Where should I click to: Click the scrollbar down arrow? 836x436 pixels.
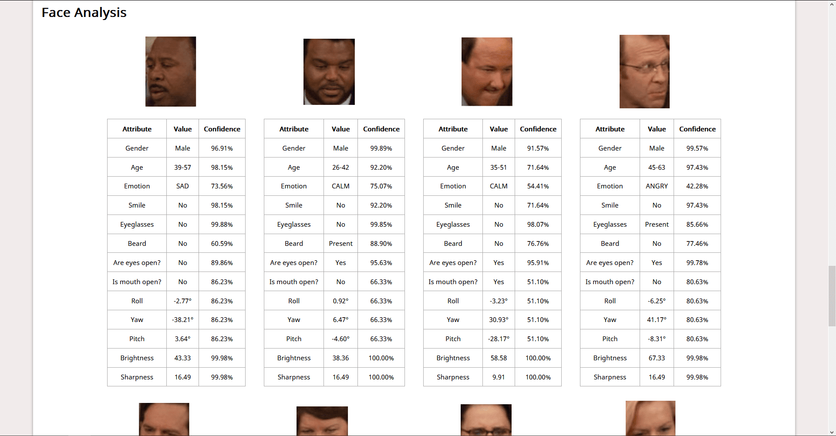point(832,432)
